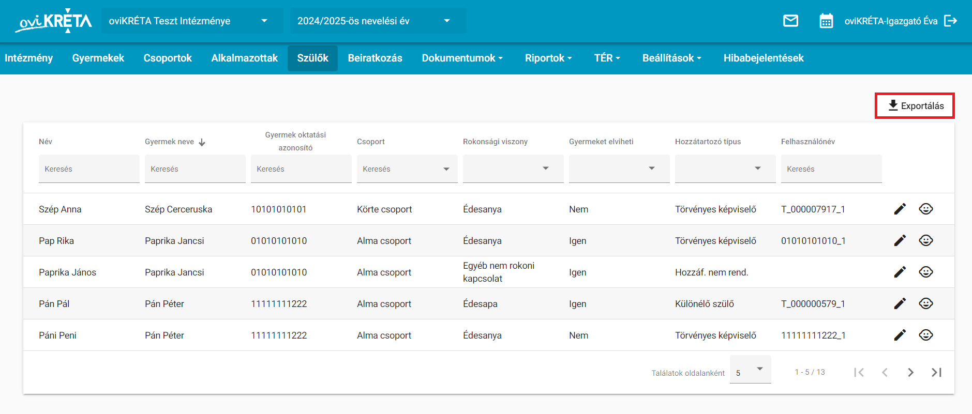
Task: Click the Édesapa relation cell
Action: (x=480, y=304)
